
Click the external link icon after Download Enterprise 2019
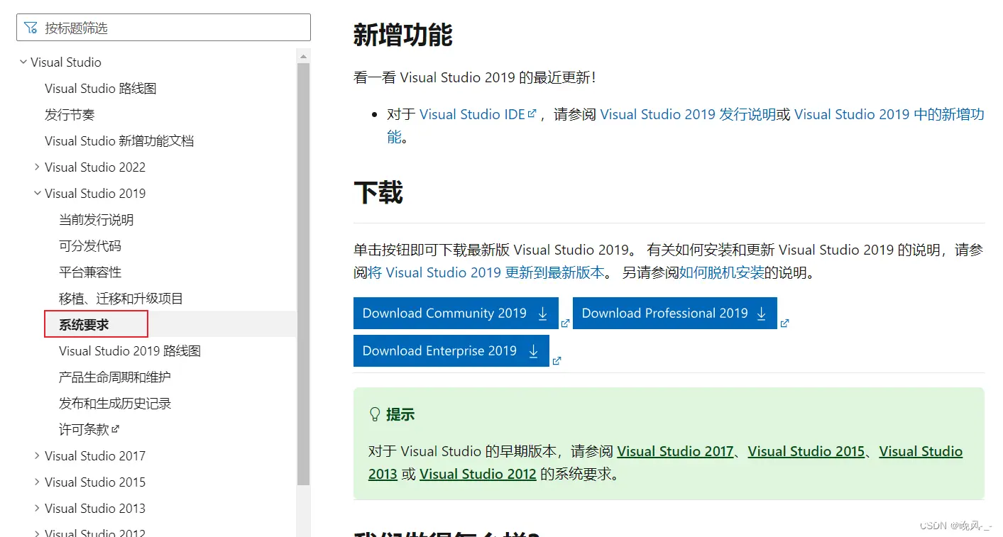(557, 361)
